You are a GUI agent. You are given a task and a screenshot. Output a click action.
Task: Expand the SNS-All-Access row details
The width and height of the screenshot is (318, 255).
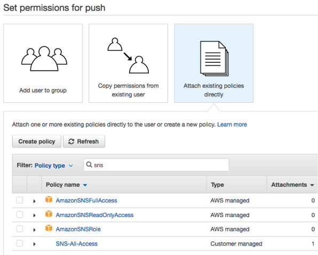(x=34, y=244)
